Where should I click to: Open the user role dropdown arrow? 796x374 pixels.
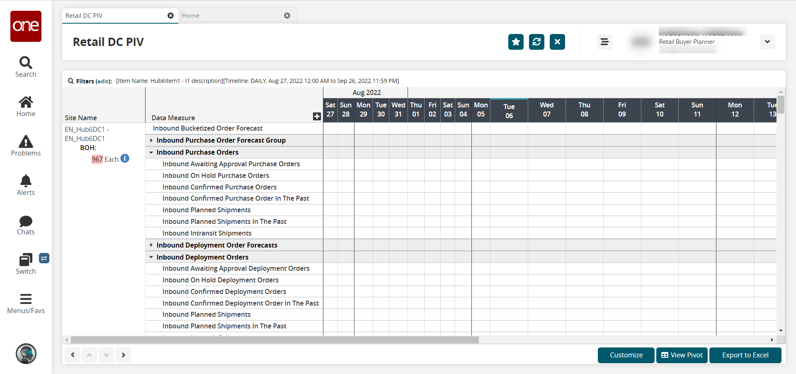click(767, 42)
